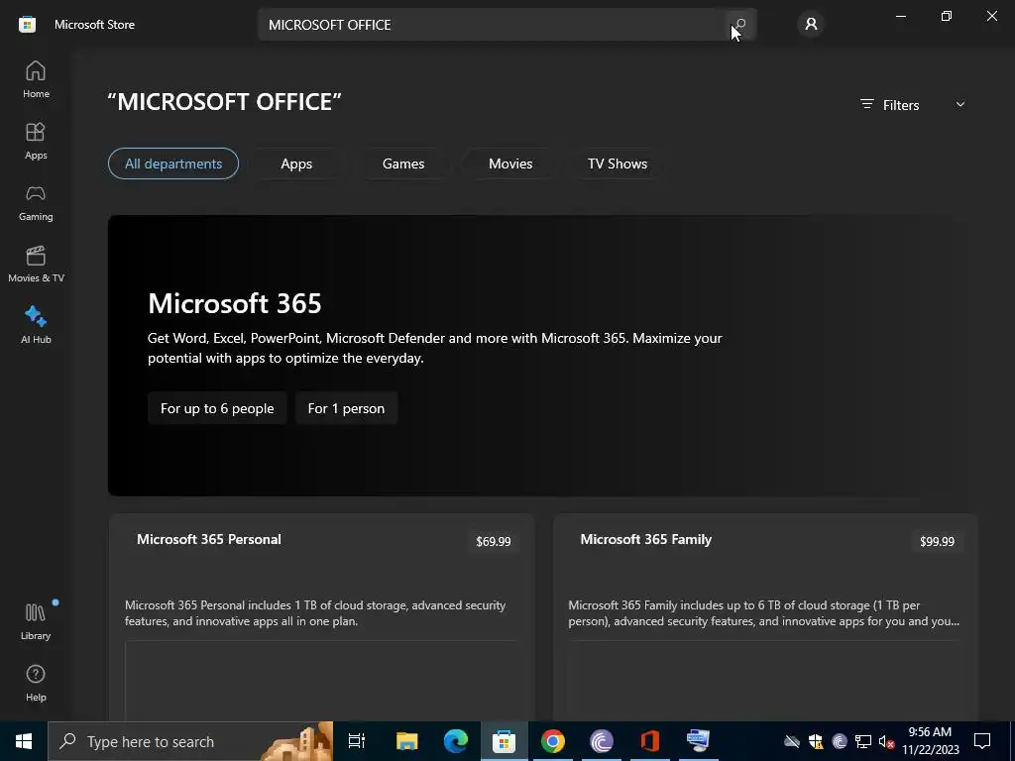Select All departments filter
1015x761 pixels.
pyautogui.click(x=173, y=163)
